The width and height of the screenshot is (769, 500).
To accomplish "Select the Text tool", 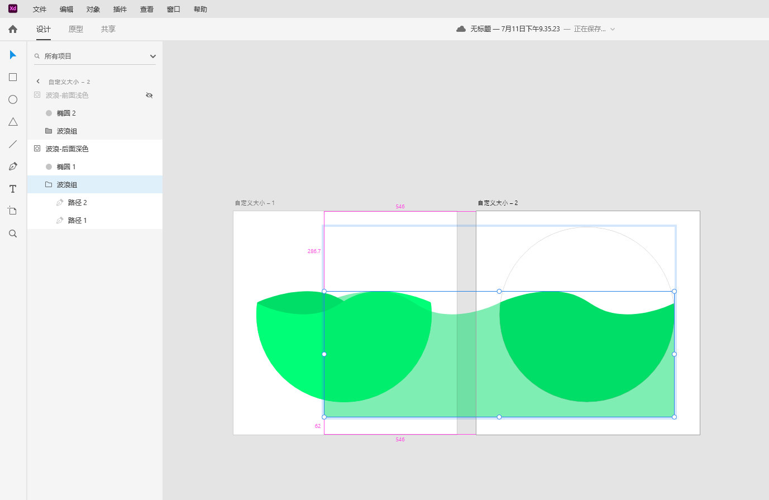I will (13, 189).
